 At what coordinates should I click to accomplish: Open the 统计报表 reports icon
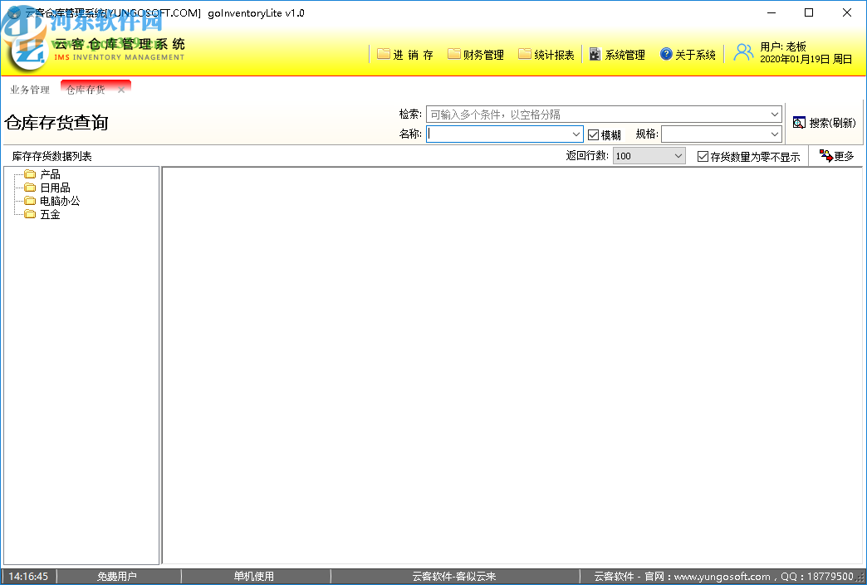(524, 54)
